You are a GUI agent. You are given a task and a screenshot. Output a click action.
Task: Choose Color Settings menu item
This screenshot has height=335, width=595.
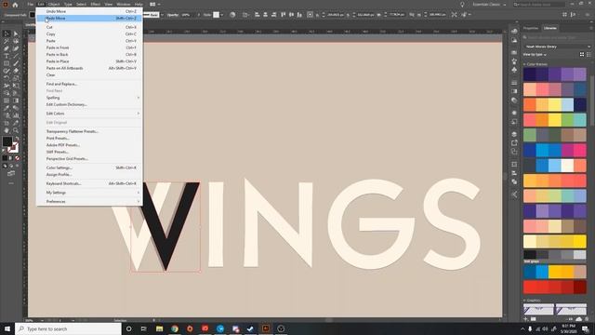tap(89, 167)
